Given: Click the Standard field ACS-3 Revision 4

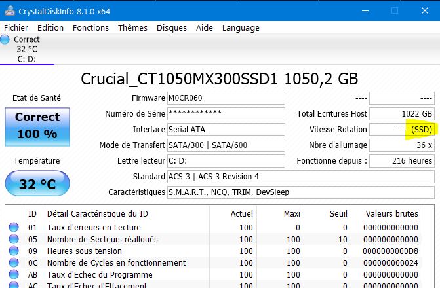Looking at the screenshot, I should click(301, 177).
